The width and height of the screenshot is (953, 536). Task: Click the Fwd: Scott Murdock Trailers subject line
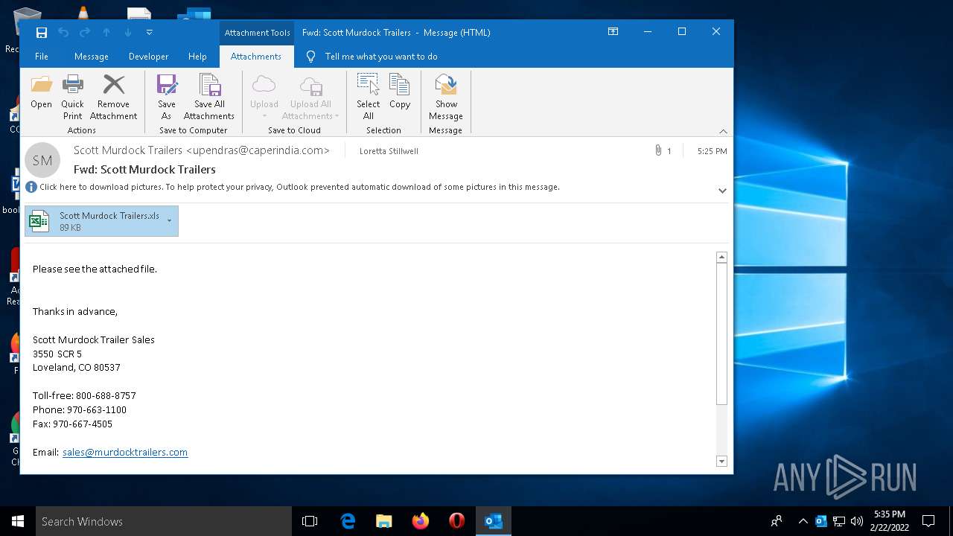[144, 169]
